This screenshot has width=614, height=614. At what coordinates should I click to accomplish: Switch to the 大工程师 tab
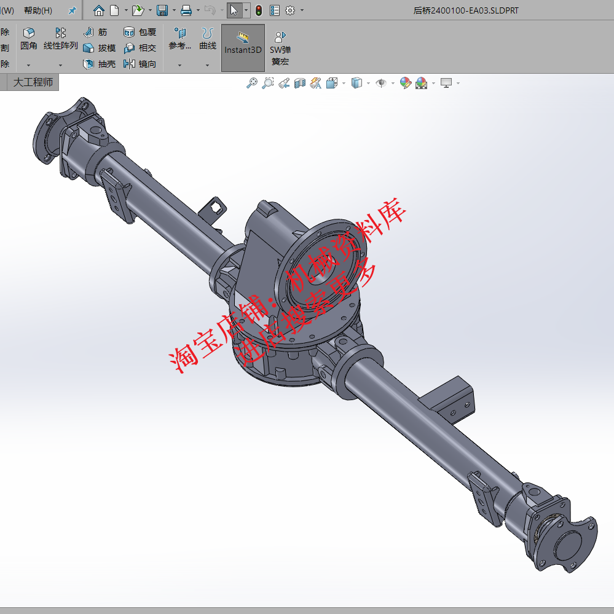point(34,81)
